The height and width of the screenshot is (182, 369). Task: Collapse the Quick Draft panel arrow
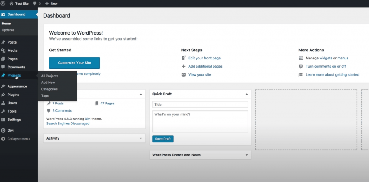246,94
